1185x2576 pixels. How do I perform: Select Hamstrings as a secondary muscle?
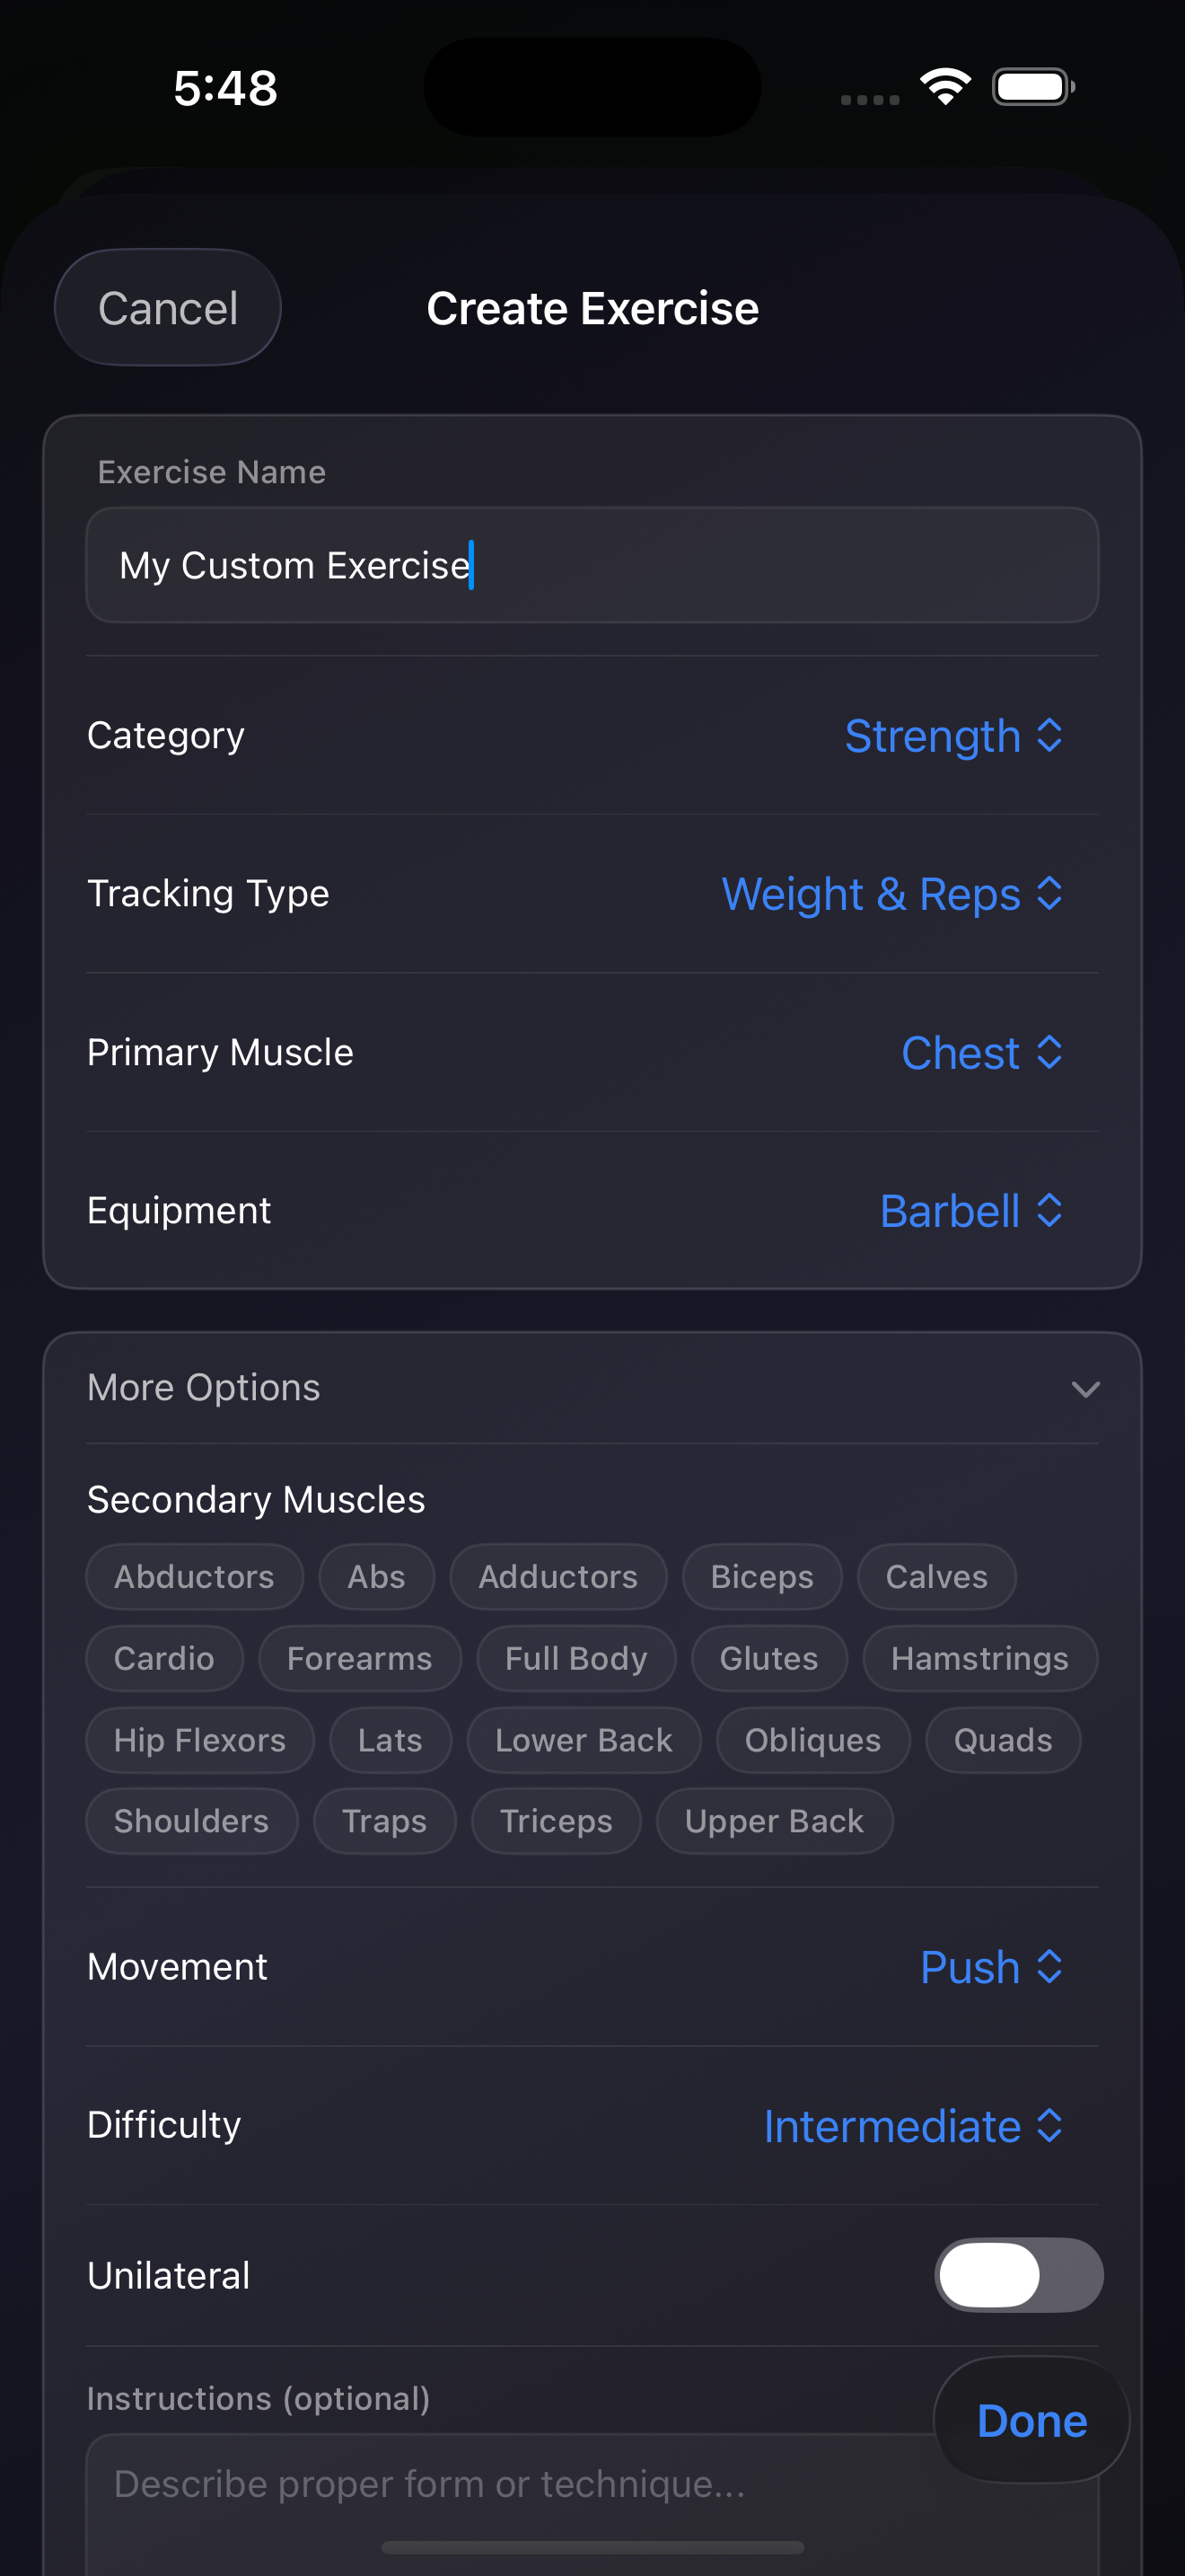point(979,1658)
